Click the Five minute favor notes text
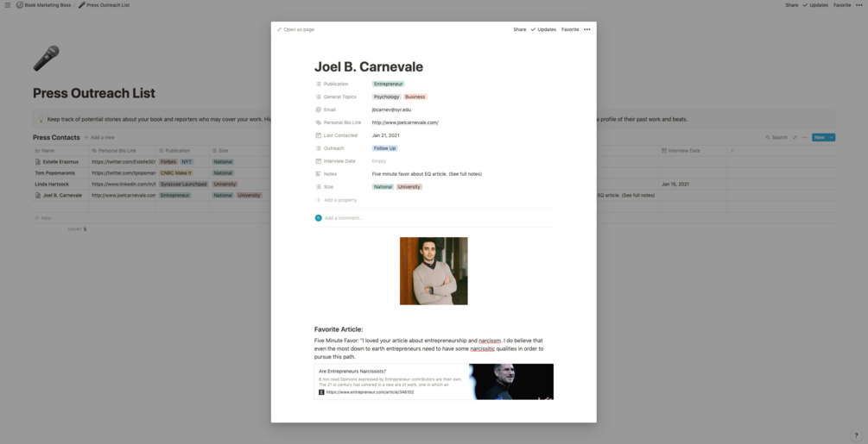This screenshot has height=444, width=868. 427,174
